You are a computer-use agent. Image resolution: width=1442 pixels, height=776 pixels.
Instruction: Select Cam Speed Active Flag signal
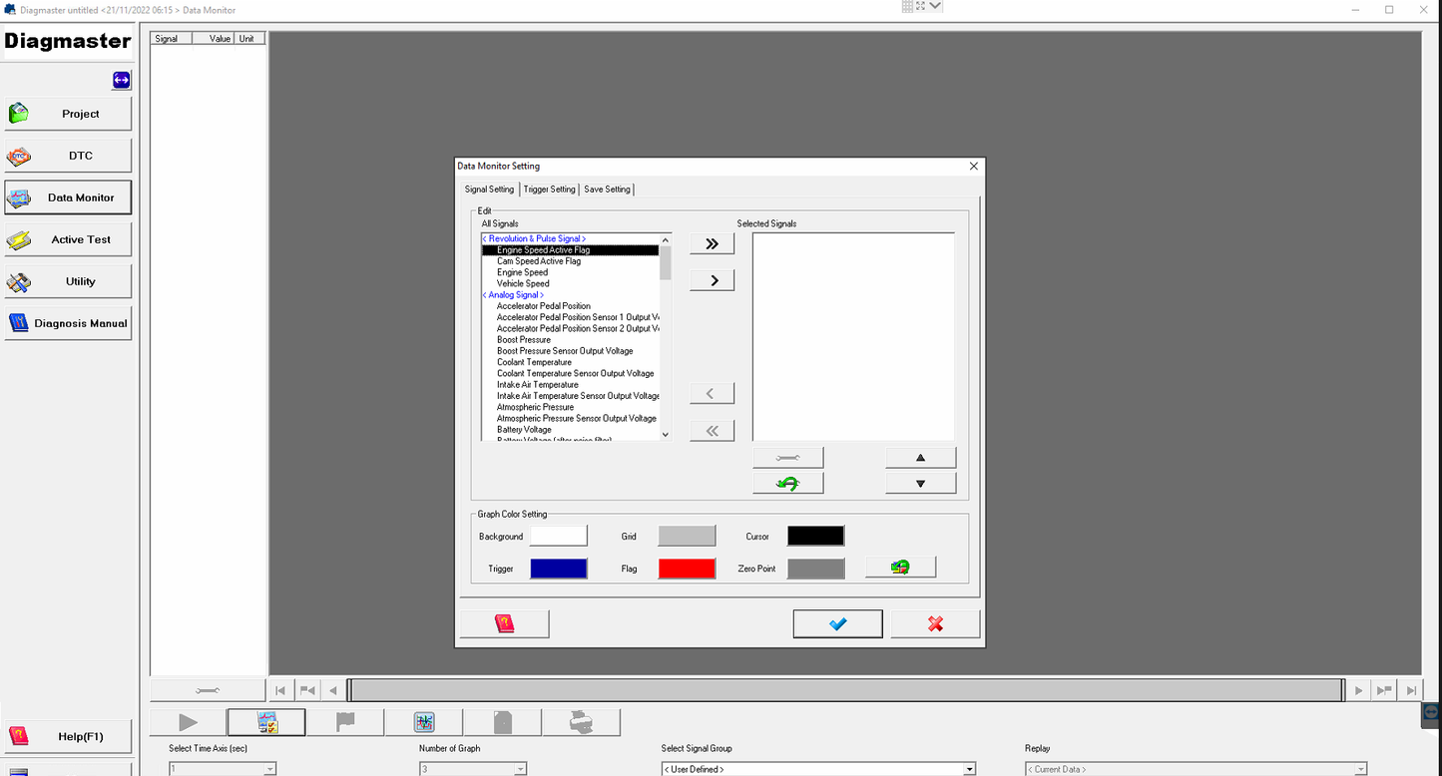(539, 261)
